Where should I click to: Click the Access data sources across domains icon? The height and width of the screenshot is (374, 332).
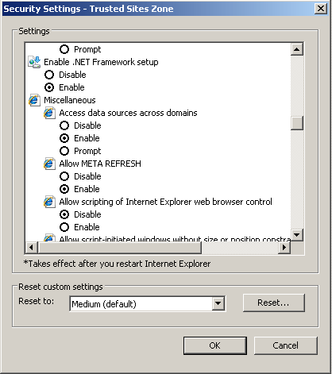point(49,113)
